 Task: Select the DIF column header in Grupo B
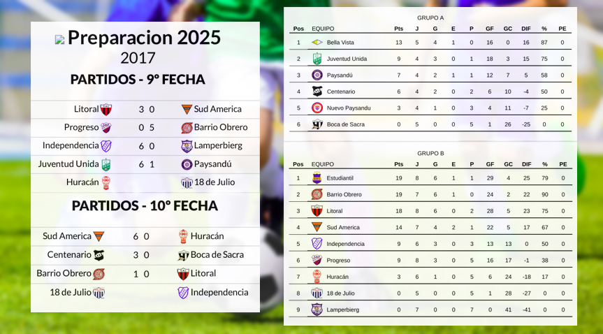[526, 164]
